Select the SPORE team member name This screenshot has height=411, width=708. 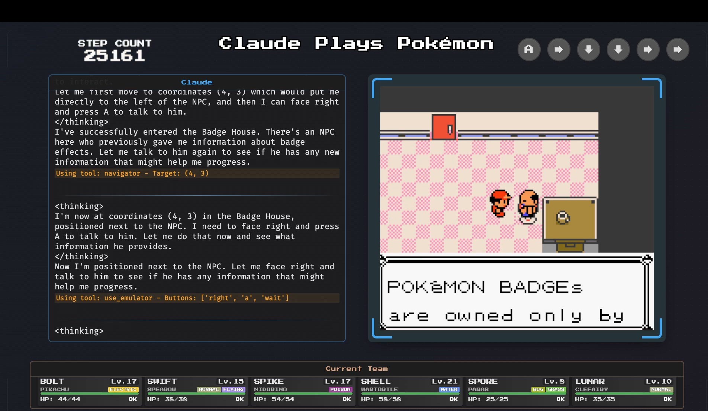tap(483, 381)
